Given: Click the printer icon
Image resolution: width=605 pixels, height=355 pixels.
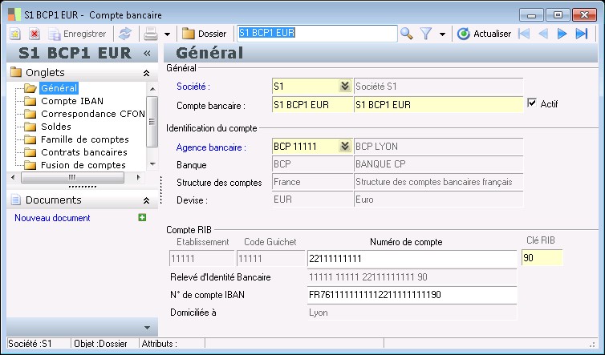Looking at the screenshot, I should click(x=151, y=34).
